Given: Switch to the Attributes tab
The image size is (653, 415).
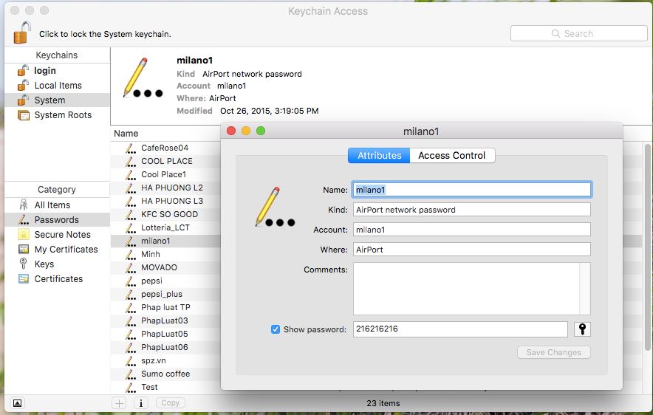Looking at the screenshot, I should tap(379, 155).
